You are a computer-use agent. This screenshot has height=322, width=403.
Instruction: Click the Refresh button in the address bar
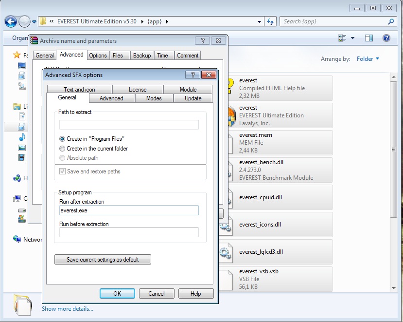pos(270,21)
